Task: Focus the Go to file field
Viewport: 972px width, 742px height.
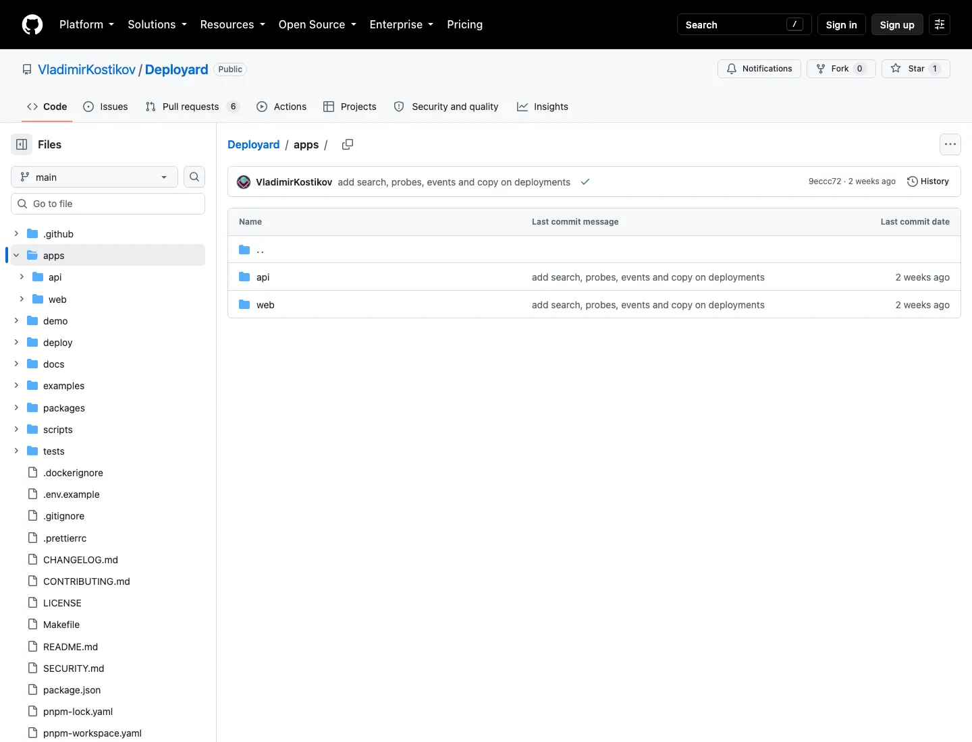Action: [x=108, y=204]
